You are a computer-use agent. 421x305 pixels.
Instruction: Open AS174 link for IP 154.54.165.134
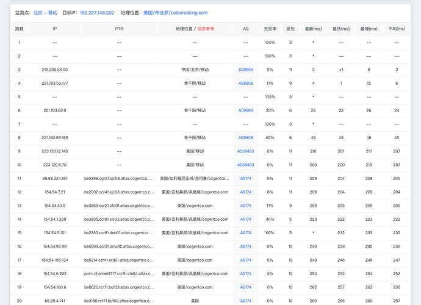point(246,260)
